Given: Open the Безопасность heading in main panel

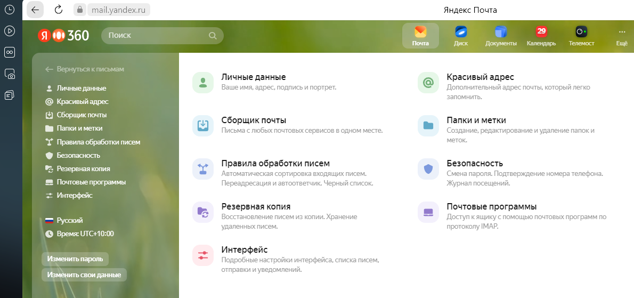Looking at the screenshot, I should pyautogui.click(x=475, y=163).
